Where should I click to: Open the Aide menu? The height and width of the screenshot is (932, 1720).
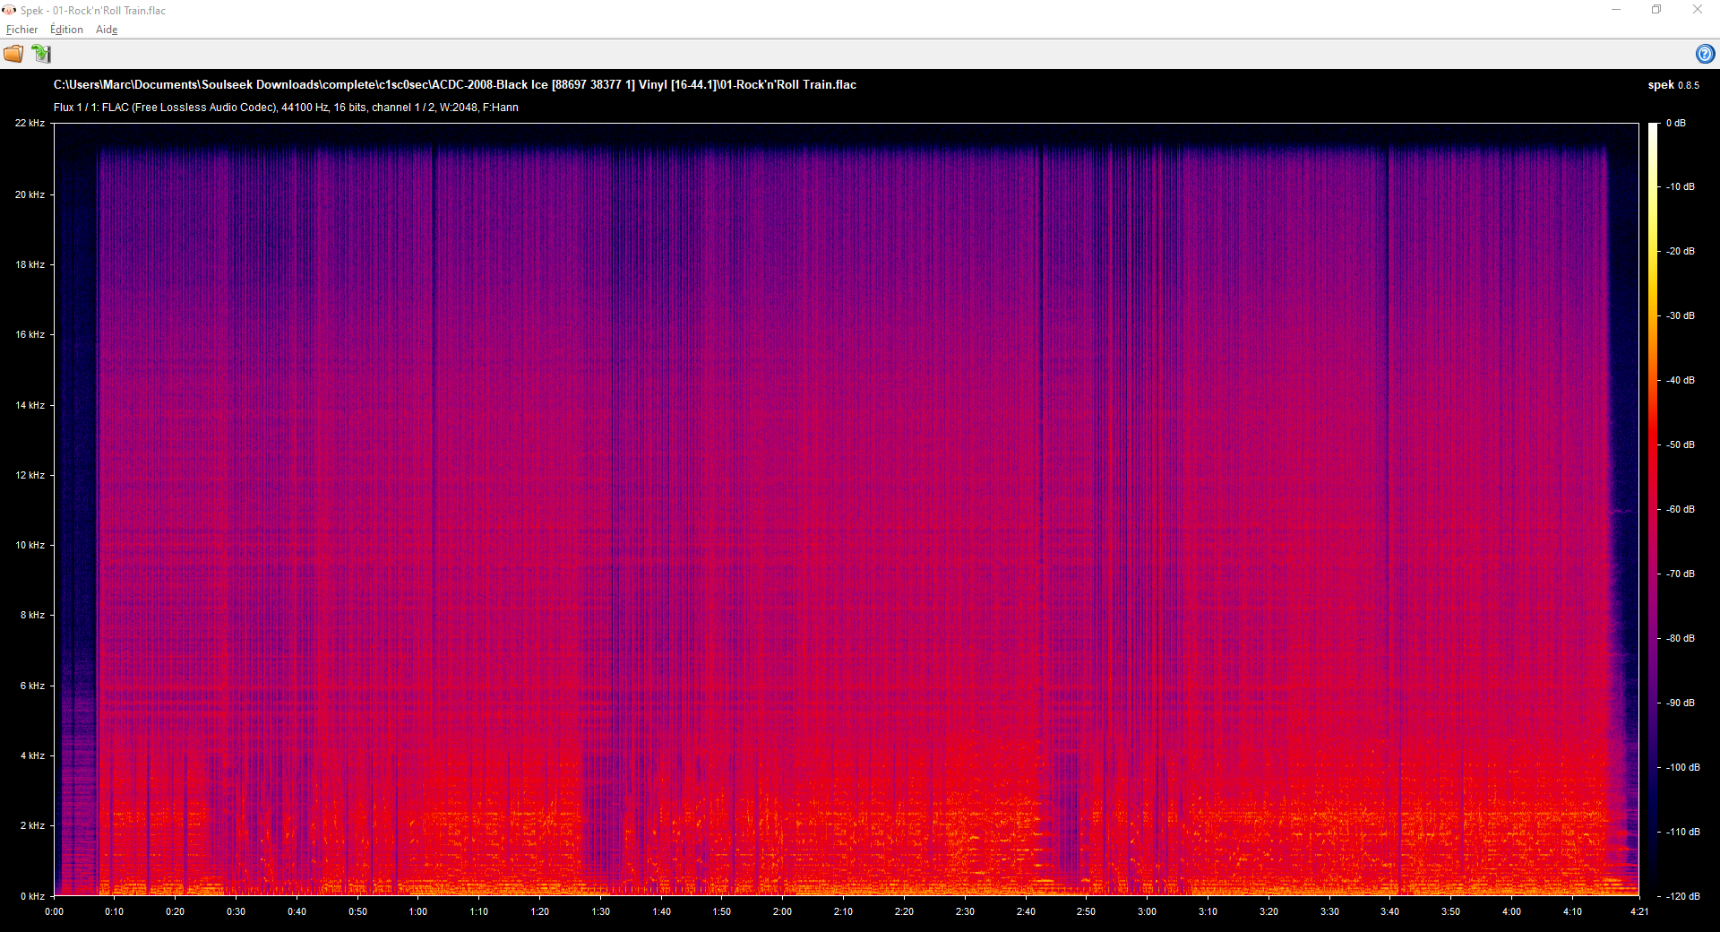coord(107,30)
